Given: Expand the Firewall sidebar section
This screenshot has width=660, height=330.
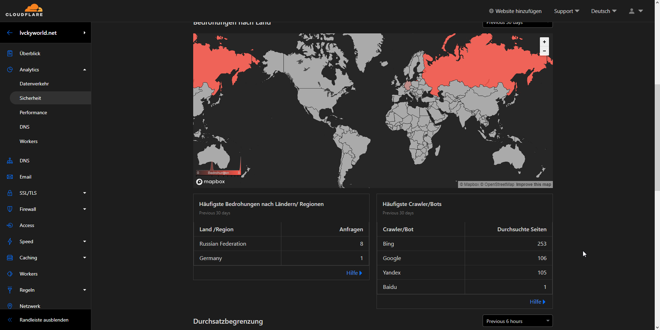Looking at the screenshot, I should click(x=84, y=209).
